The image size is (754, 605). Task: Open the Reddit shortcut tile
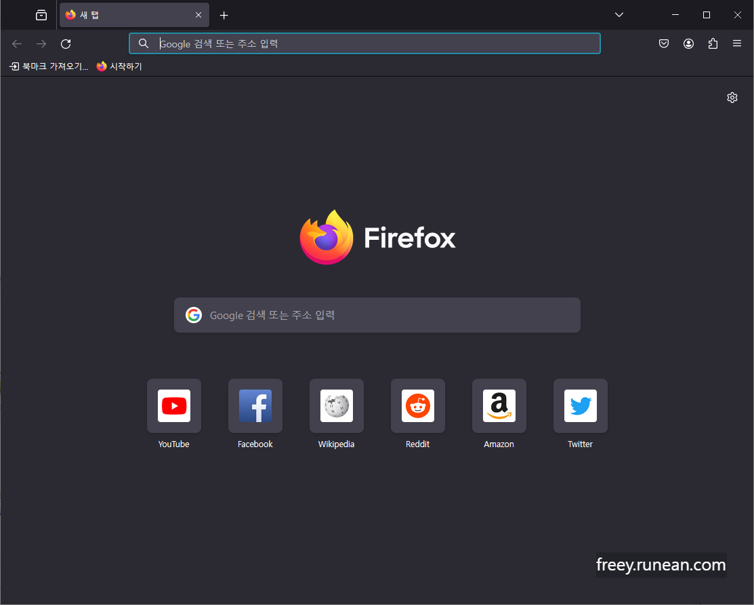pos(417,406)
